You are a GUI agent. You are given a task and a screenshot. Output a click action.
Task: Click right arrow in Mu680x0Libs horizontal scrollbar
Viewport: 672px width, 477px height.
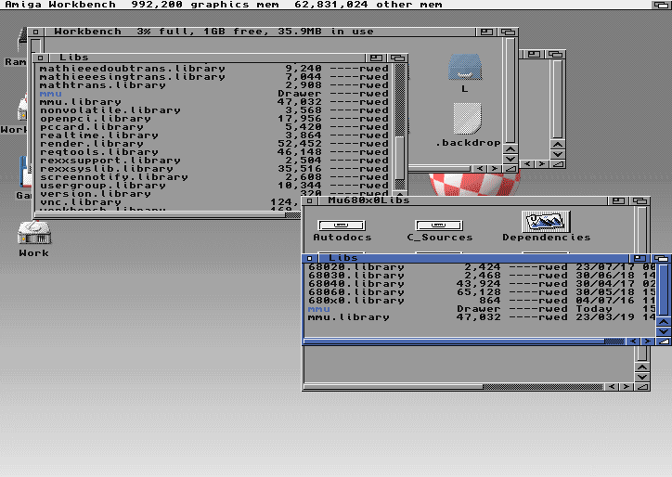click(x=627, y=387)
